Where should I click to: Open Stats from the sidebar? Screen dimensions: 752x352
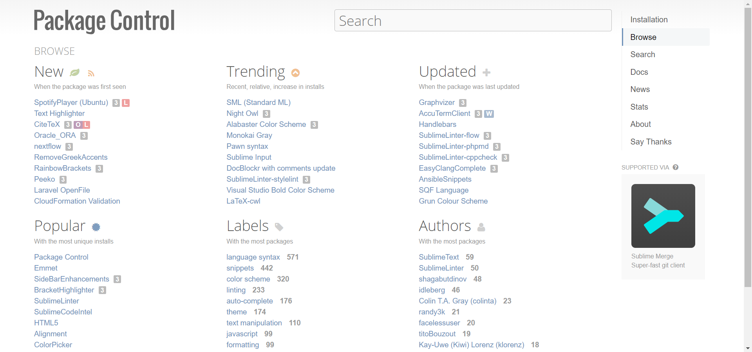665,107
